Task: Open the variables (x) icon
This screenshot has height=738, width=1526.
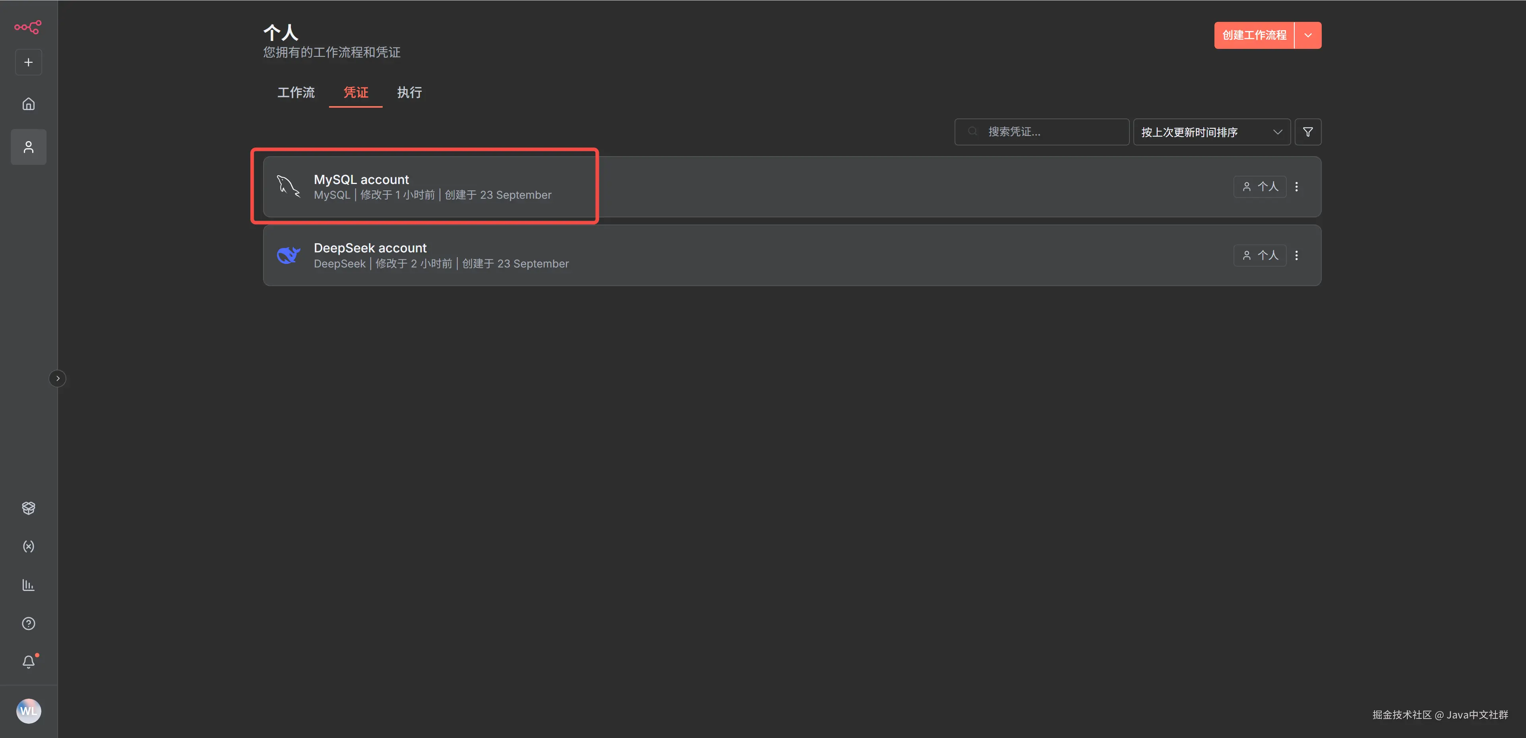Action: pyautogui.click(x=29, y=546)
